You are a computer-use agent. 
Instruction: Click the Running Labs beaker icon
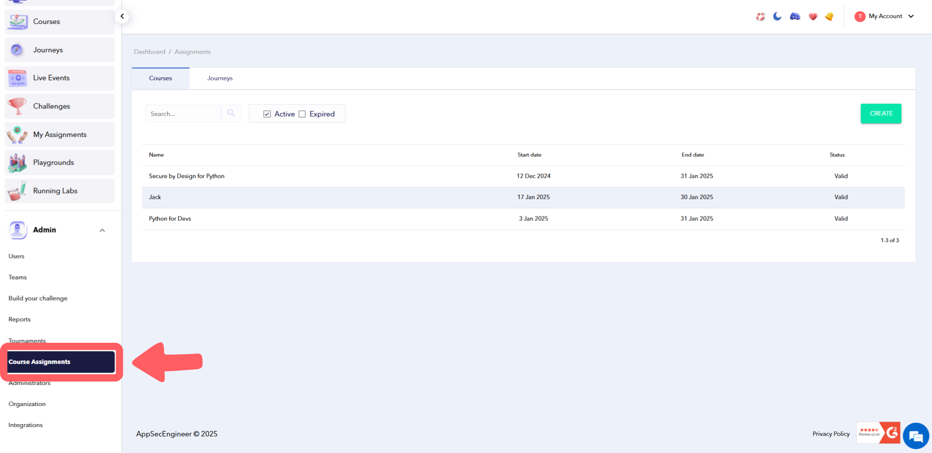(18, 191)
